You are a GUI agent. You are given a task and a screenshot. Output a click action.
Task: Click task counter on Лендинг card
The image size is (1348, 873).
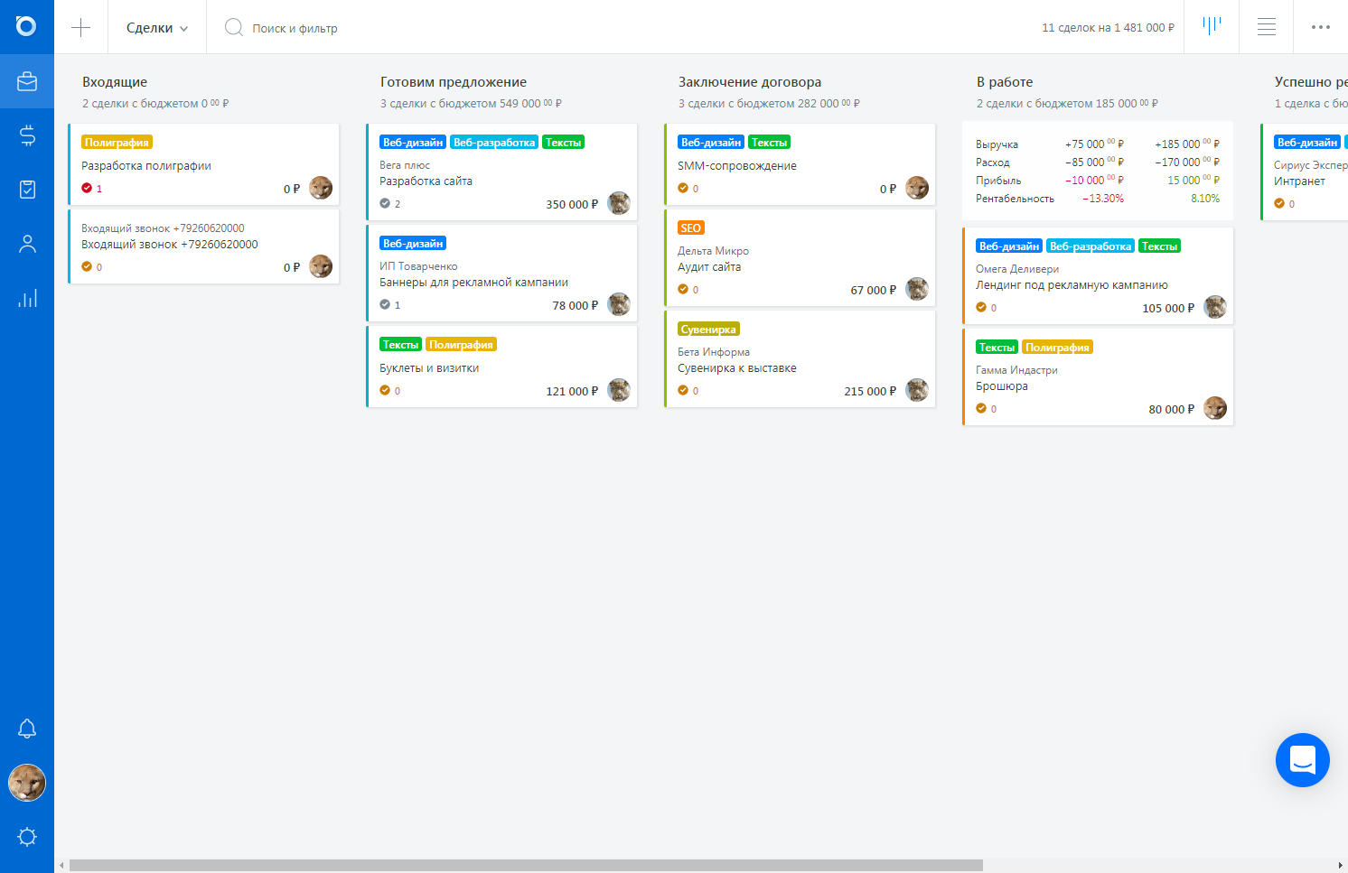pos(986,308)
